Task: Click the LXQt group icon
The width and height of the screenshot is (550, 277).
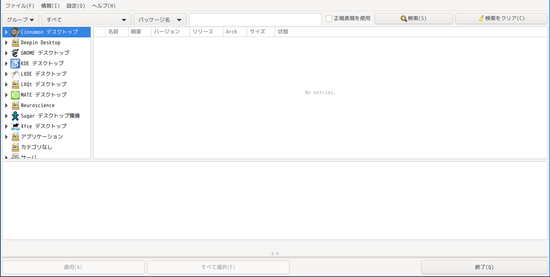Action: pos(15,84)
